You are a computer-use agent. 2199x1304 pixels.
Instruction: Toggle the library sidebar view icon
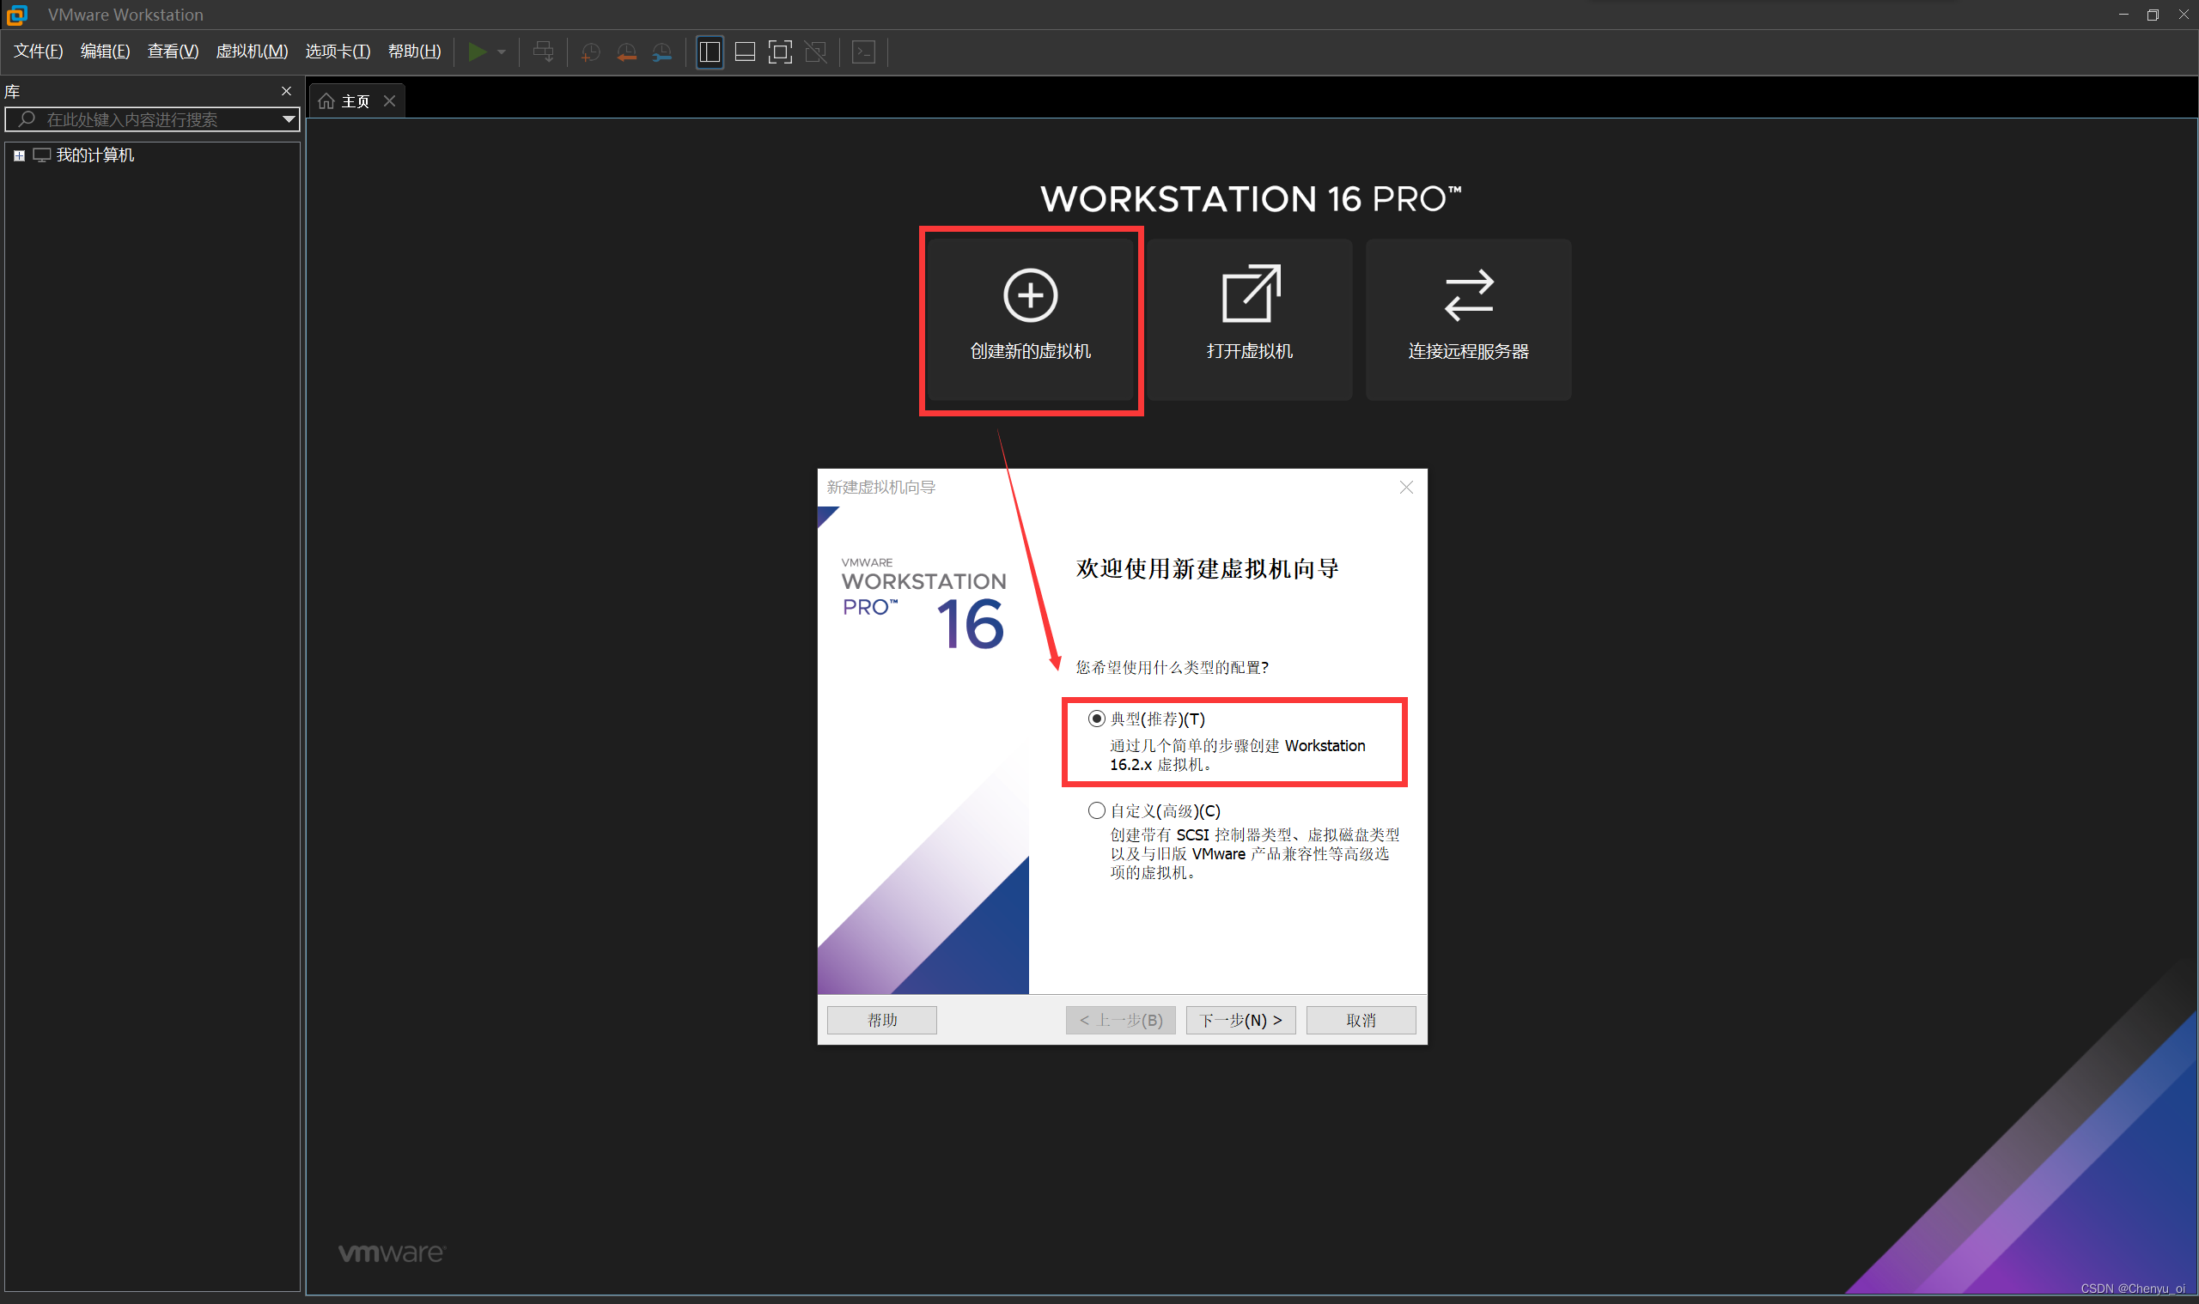point(710,52)
